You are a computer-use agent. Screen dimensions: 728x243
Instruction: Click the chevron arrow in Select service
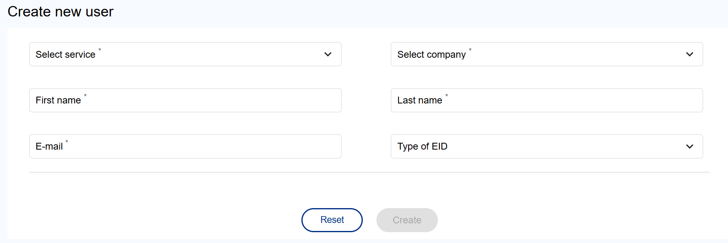click(x=328, y=54)
